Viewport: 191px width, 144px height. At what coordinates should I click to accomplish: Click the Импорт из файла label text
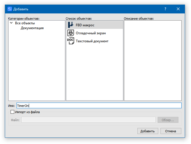(x=27, y=112)
